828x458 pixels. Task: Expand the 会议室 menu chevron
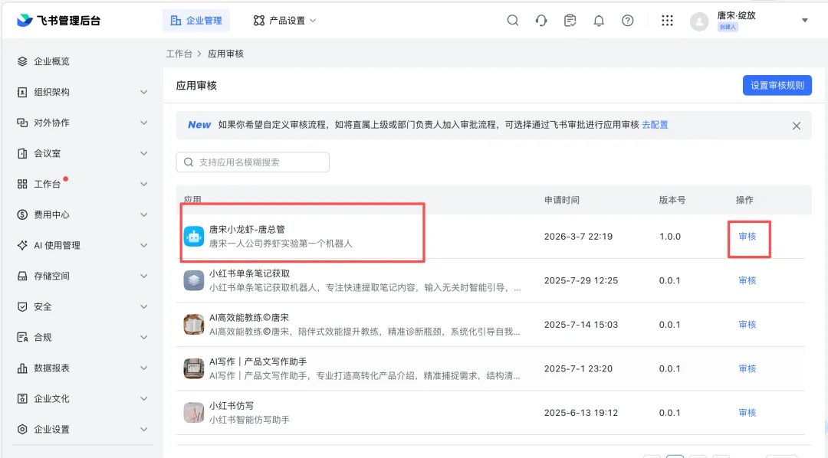pyautogui.click(x=143, y=153)
